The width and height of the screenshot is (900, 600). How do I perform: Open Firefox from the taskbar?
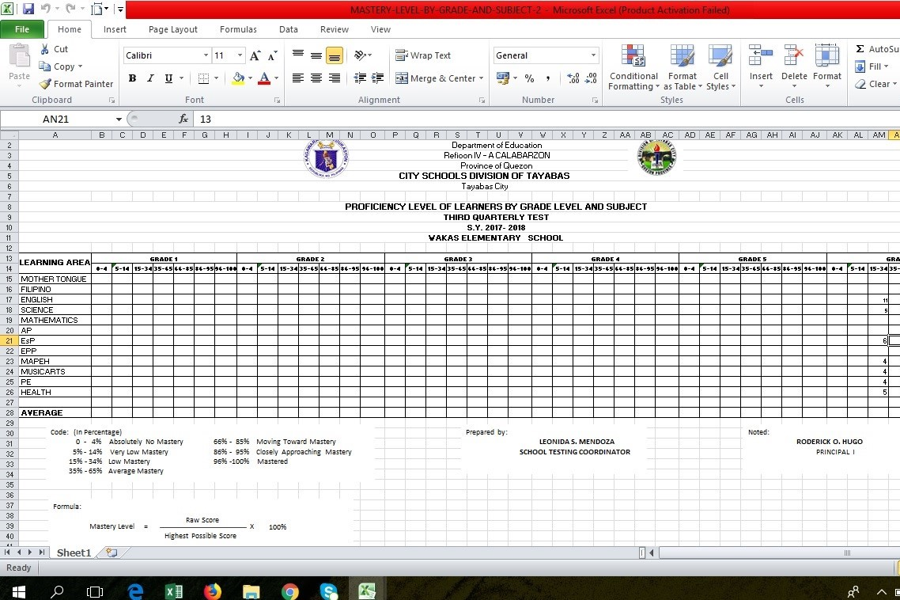[x=213, y=591]
